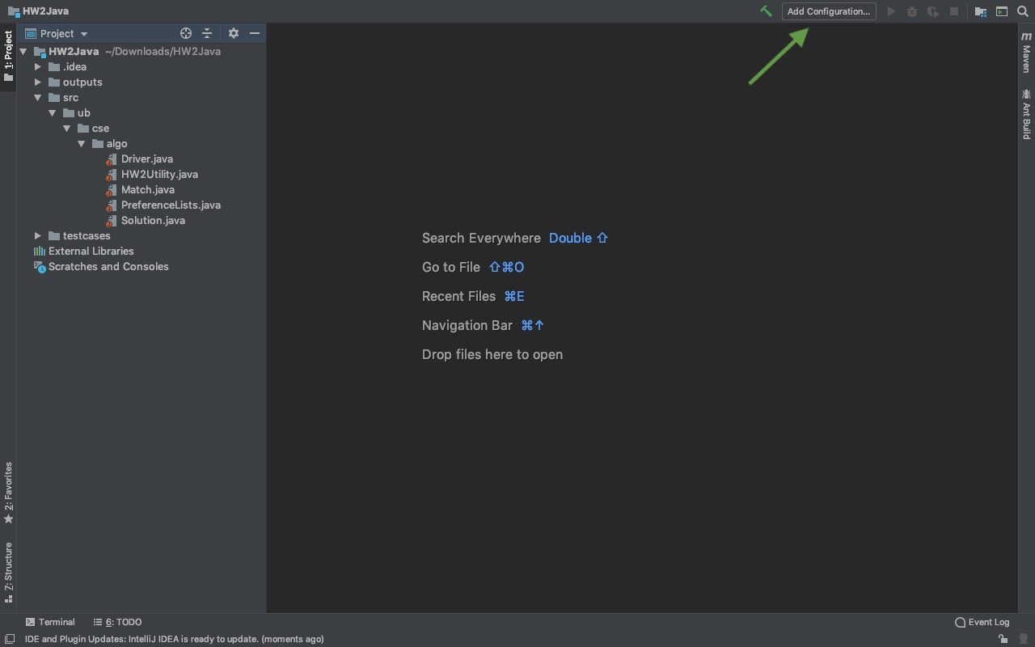Collapse the algo folder

click(82, 143)
